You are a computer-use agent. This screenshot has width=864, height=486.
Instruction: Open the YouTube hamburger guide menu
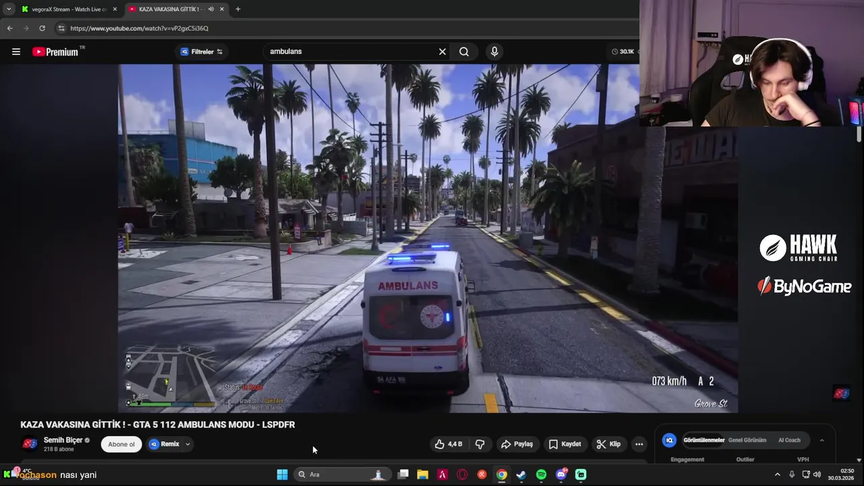pyautogui.click(x=16, y=51)
